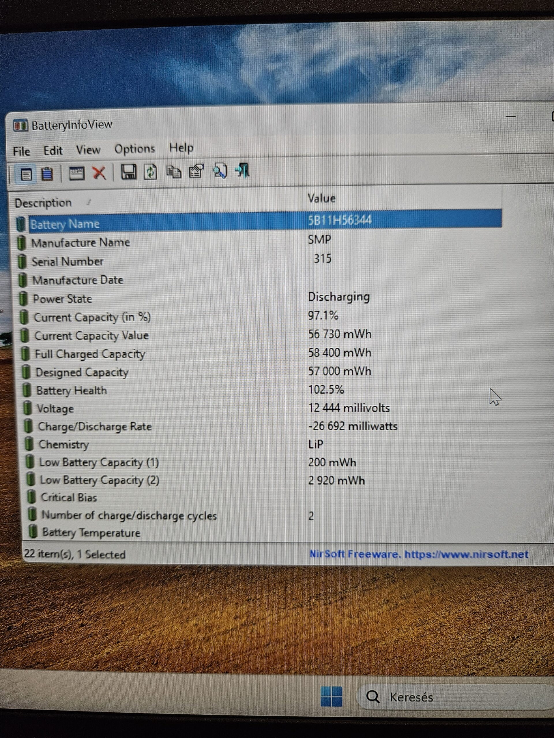
Task: Select the Battery Health row label
Action: click(x=72, y=390)
